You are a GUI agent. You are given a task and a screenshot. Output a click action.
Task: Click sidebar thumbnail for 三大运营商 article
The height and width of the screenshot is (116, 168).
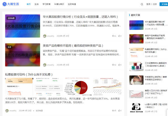136,66
